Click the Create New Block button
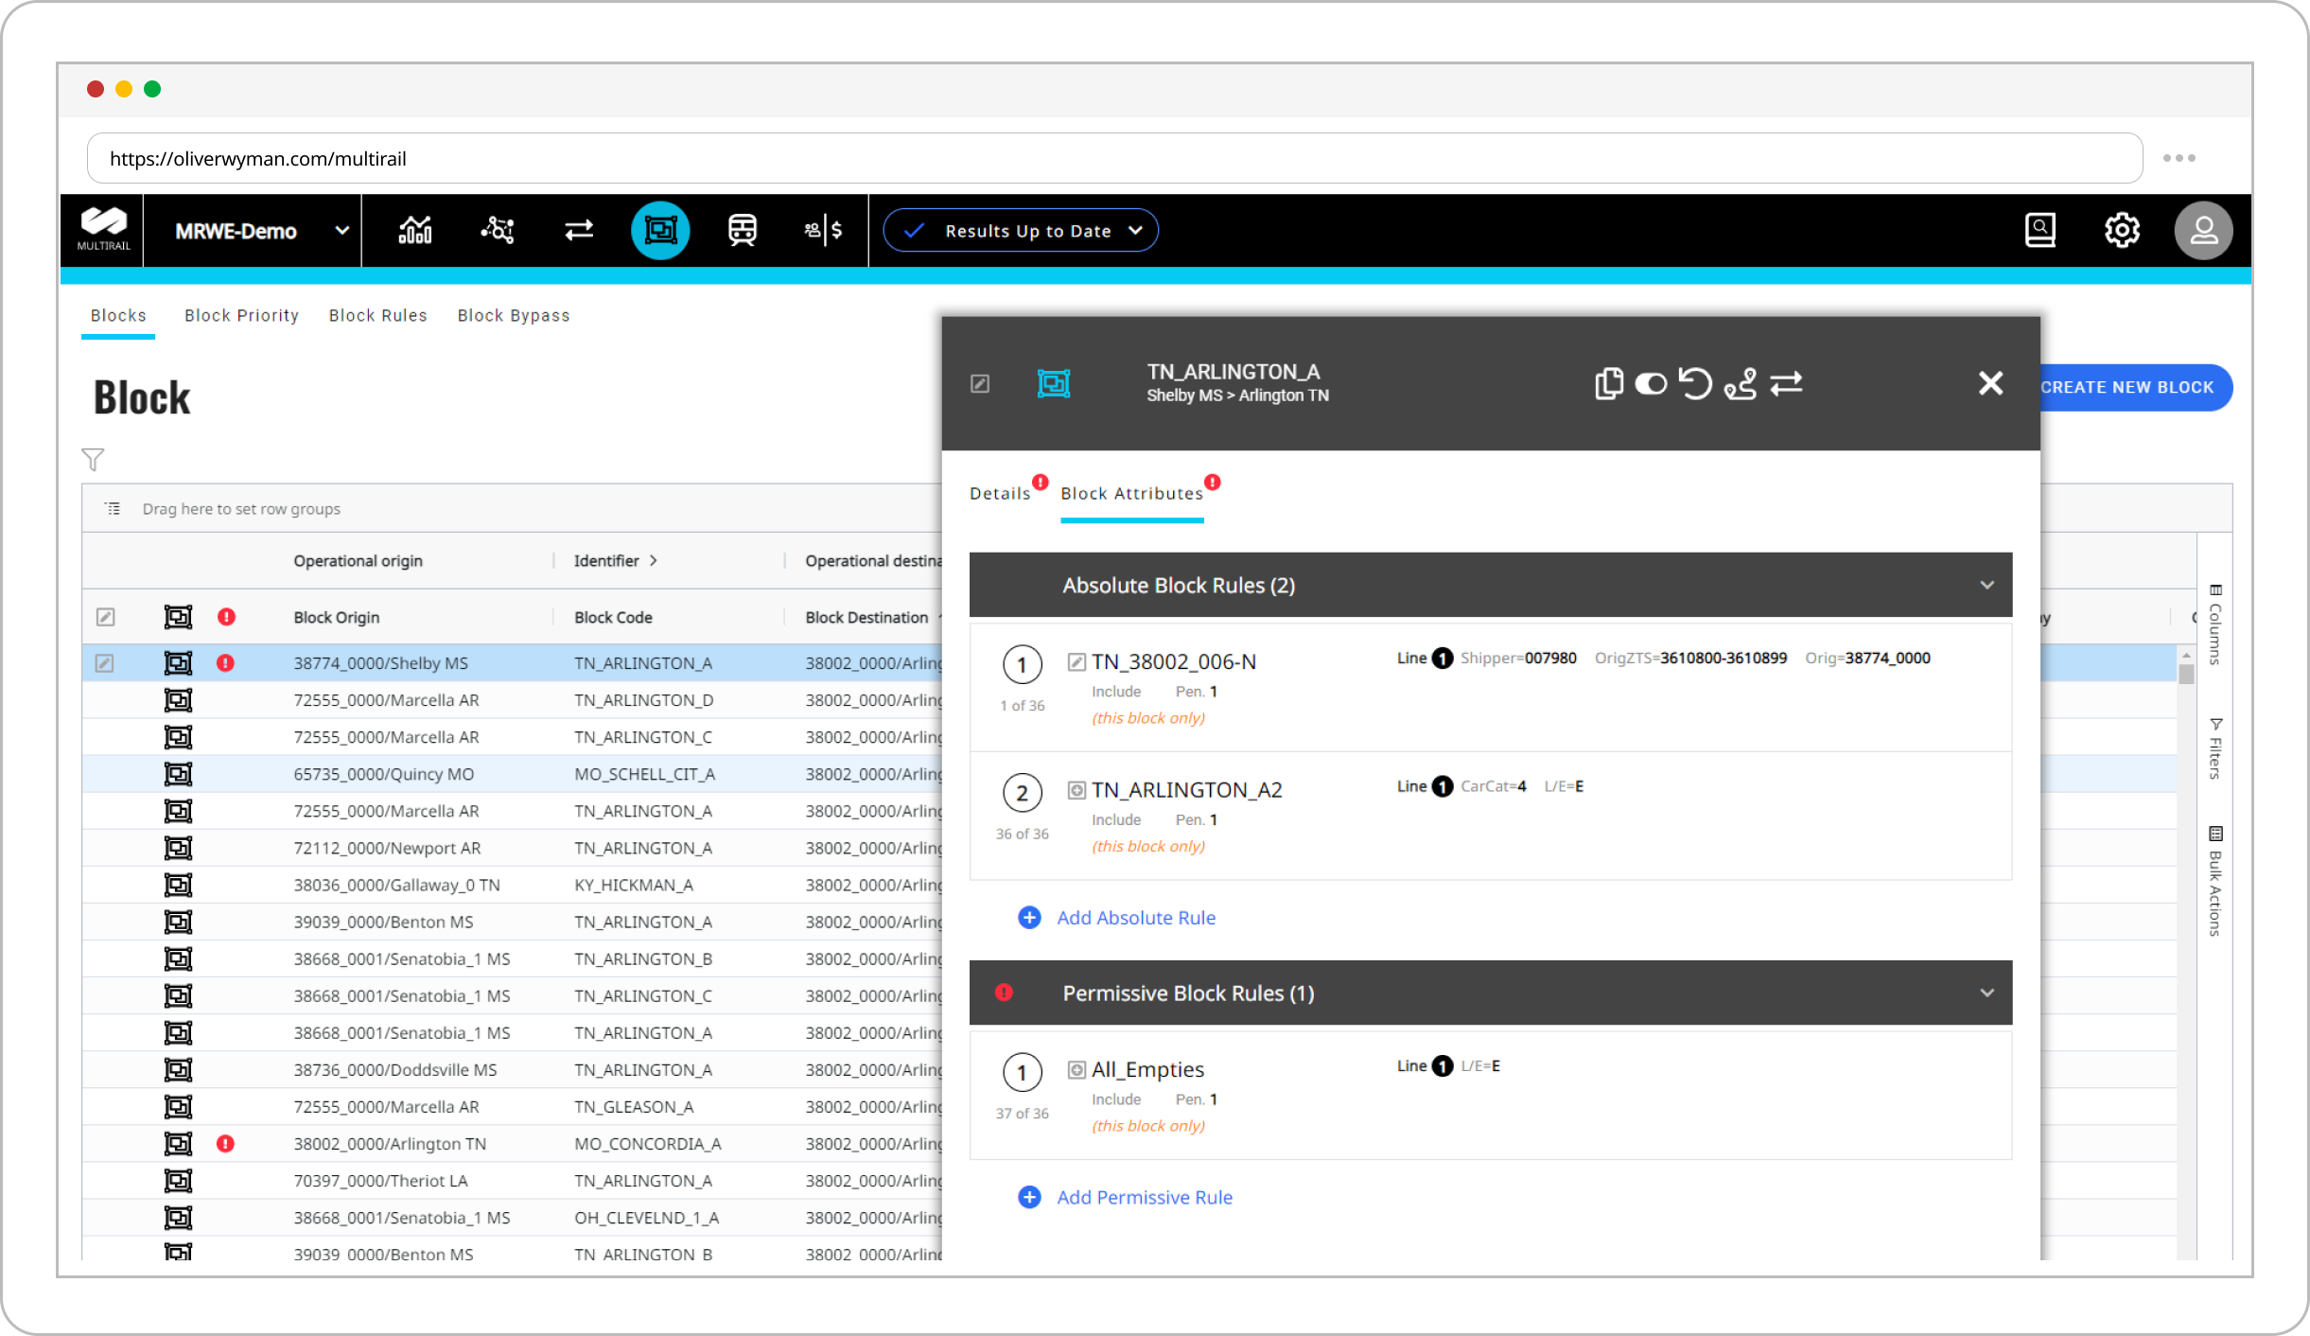 pyautogui.click(x=2136, y=387)
